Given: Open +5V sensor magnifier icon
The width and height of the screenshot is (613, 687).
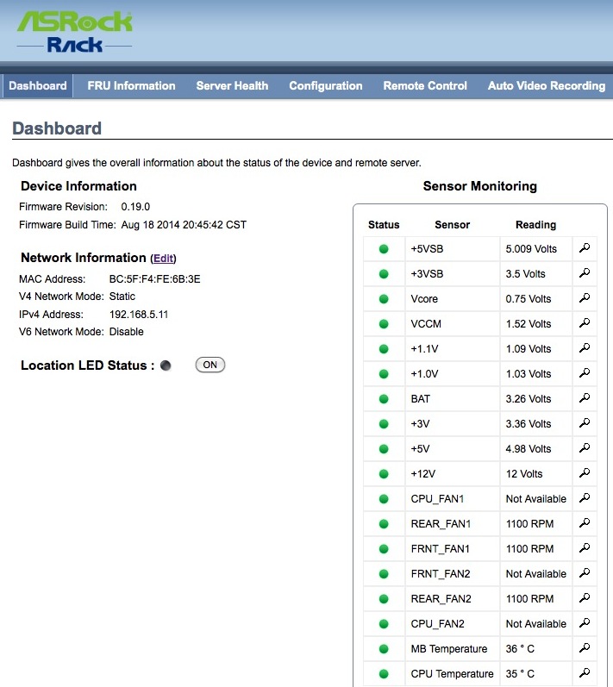Looking at the screenshot, I should point(585,447).
